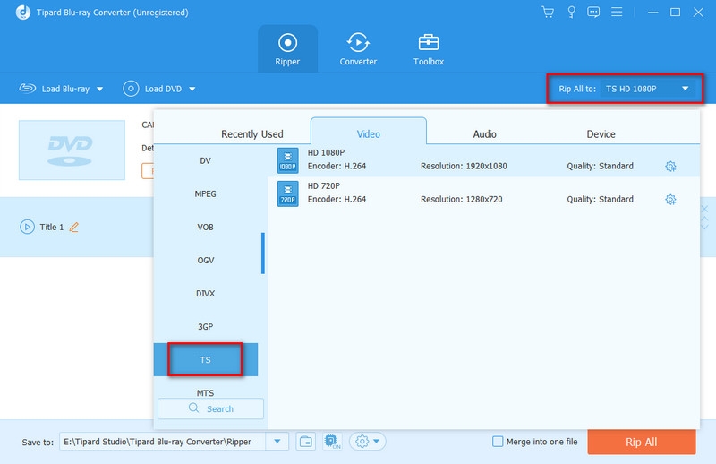Click the register key icon
This screenshot has height=464, width=716.
pos(571,12)
